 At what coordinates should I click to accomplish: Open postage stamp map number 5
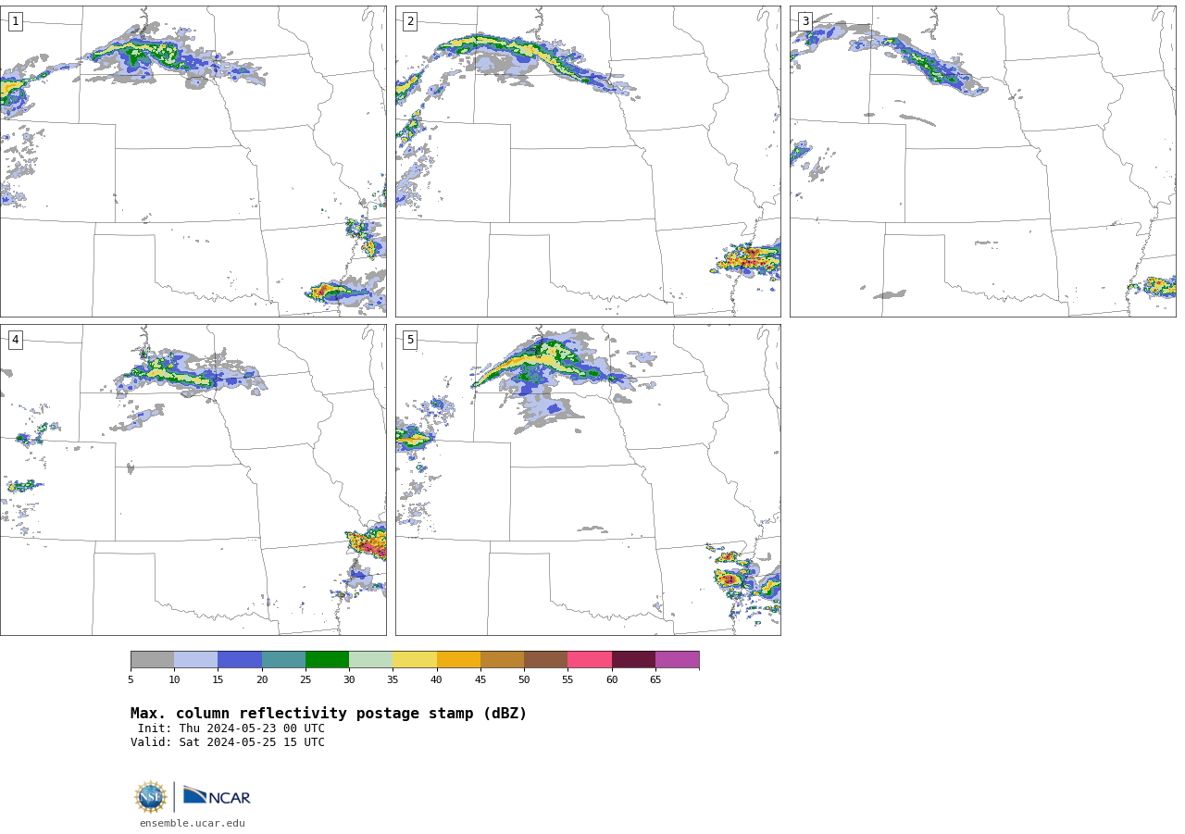pyautogui.click(x=588, y=479)
